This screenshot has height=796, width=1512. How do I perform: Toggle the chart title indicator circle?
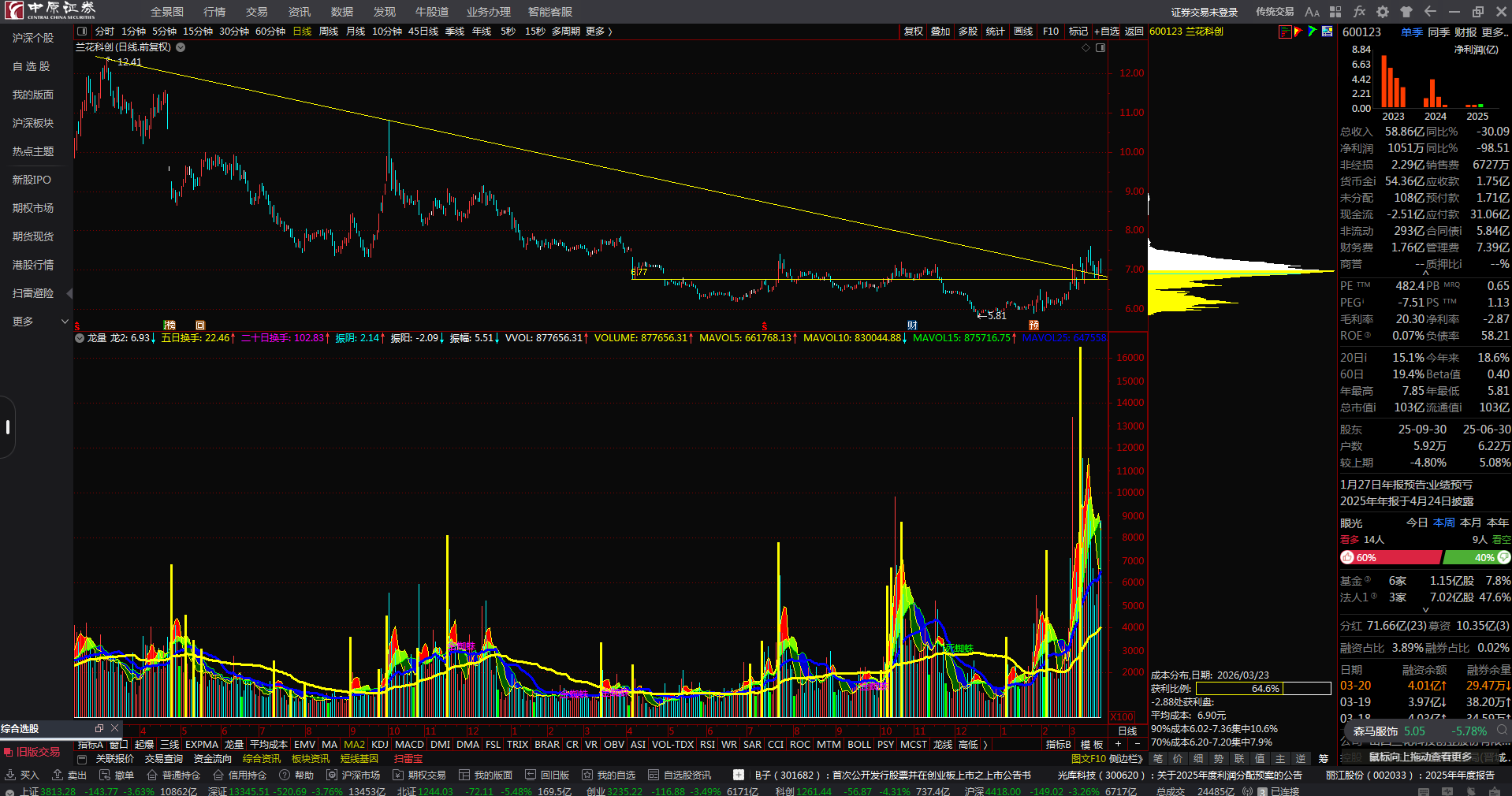click(181, 47)
